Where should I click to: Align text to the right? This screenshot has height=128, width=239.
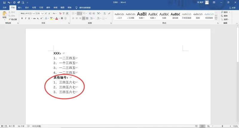(80, 18)
